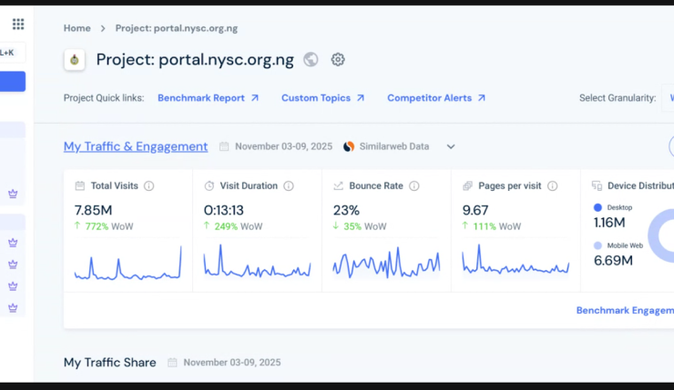
Task: Click the globe icon beside project name
Action: pos(311,60)
